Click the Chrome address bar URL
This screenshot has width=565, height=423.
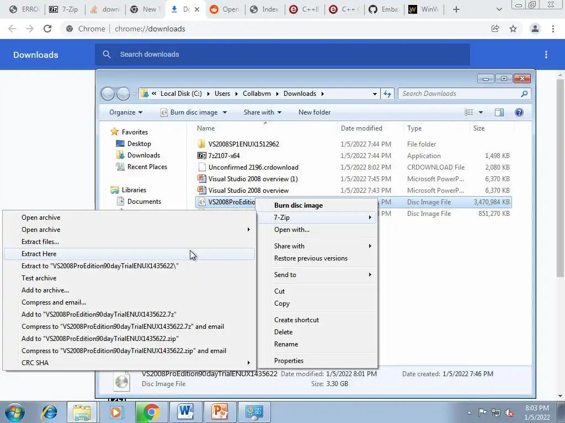[150, 29]
